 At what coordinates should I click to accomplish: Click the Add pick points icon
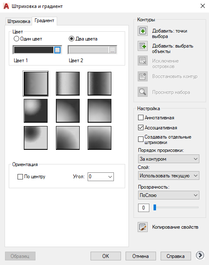pos(143,31)
